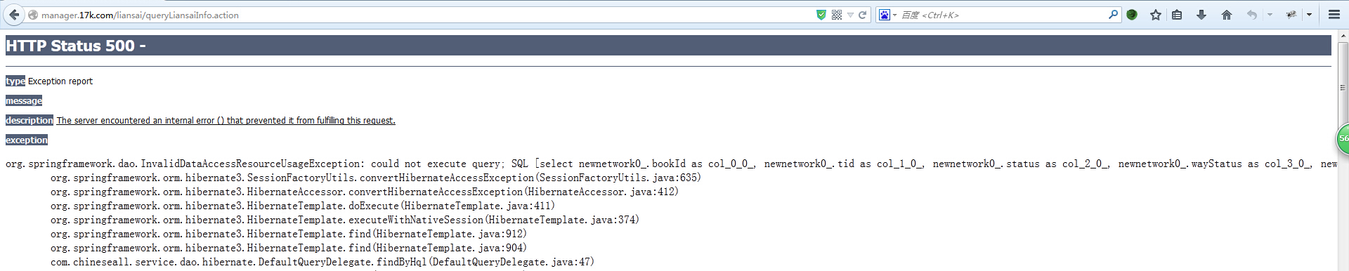Click the green floating badge at right edge
Viewport: 1349px width, 271px height.
point(1343,138)
